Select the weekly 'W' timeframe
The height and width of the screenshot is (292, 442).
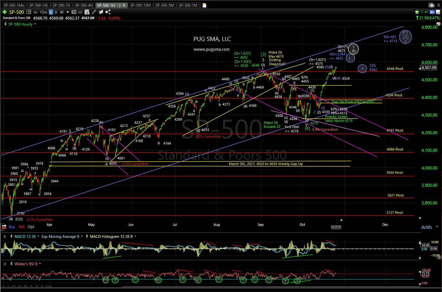pos(62,12)
